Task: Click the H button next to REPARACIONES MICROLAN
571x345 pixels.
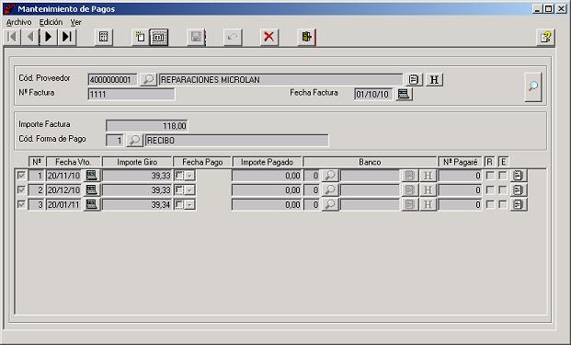Action: pos(434,79)
